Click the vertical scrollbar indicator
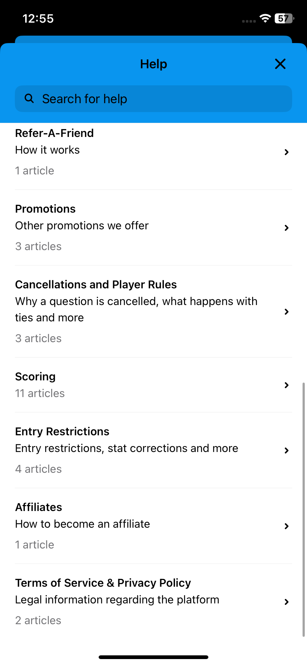 [x=304, y=509]
